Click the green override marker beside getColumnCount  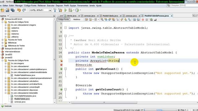(x=61, y=89)
